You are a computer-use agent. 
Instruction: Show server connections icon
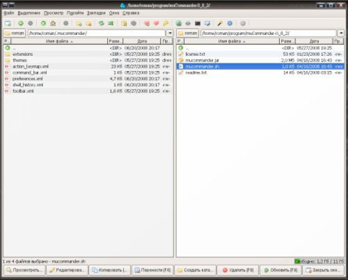click(x=188, y=23)
